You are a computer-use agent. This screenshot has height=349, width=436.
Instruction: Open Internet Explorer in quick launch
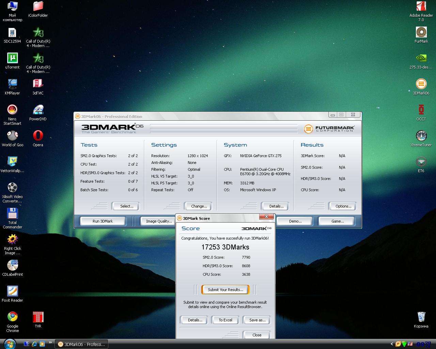click(34, 344)
